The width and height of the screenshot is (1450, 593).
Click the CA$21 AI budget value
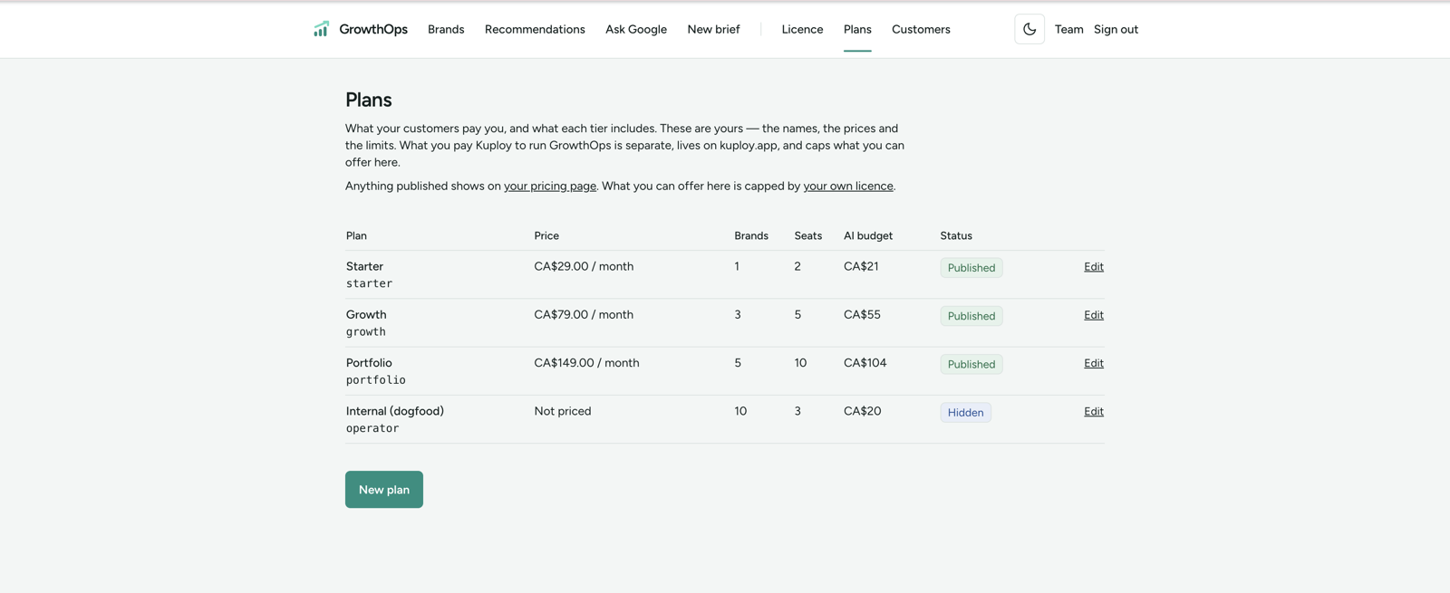coord(861,266)
